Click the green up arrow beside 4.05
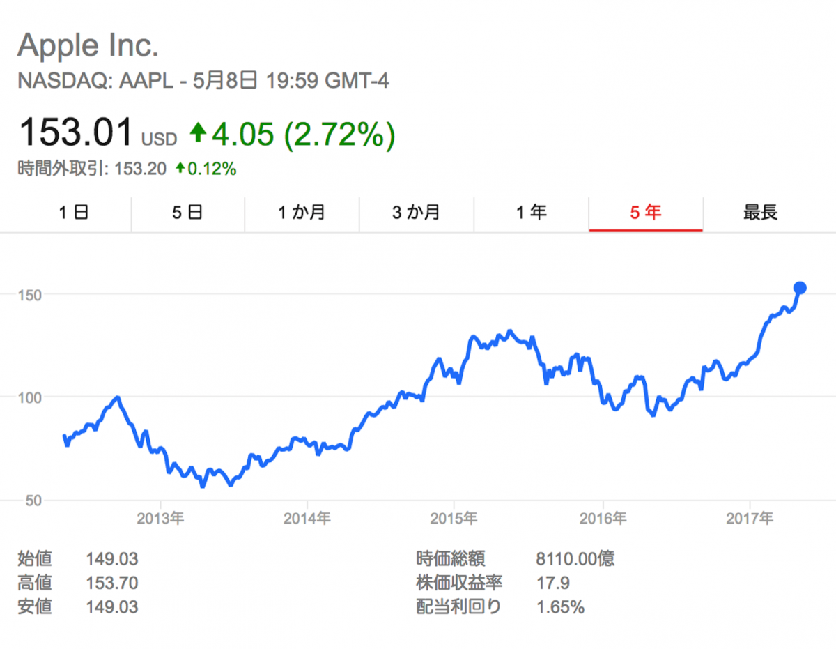Viewport: 836px width, 649px height. pos(199,132)
